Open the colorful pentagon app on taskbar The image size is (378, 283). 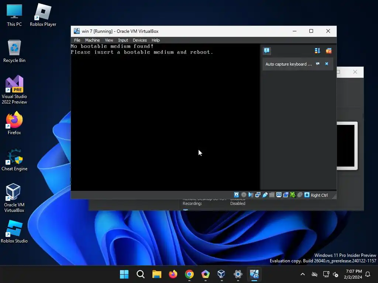[x=205, y=274]
